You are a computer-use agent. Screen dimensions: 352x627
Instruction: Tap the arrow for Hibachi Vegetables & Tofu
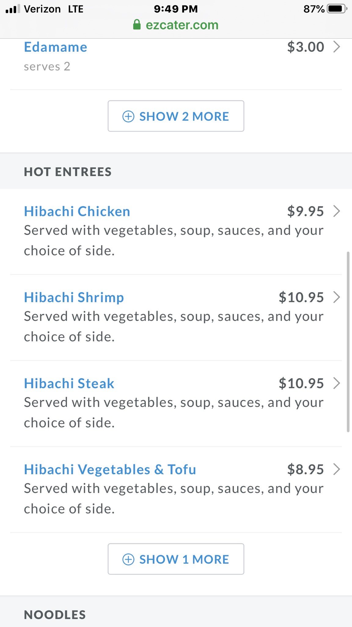pos(336,469)
